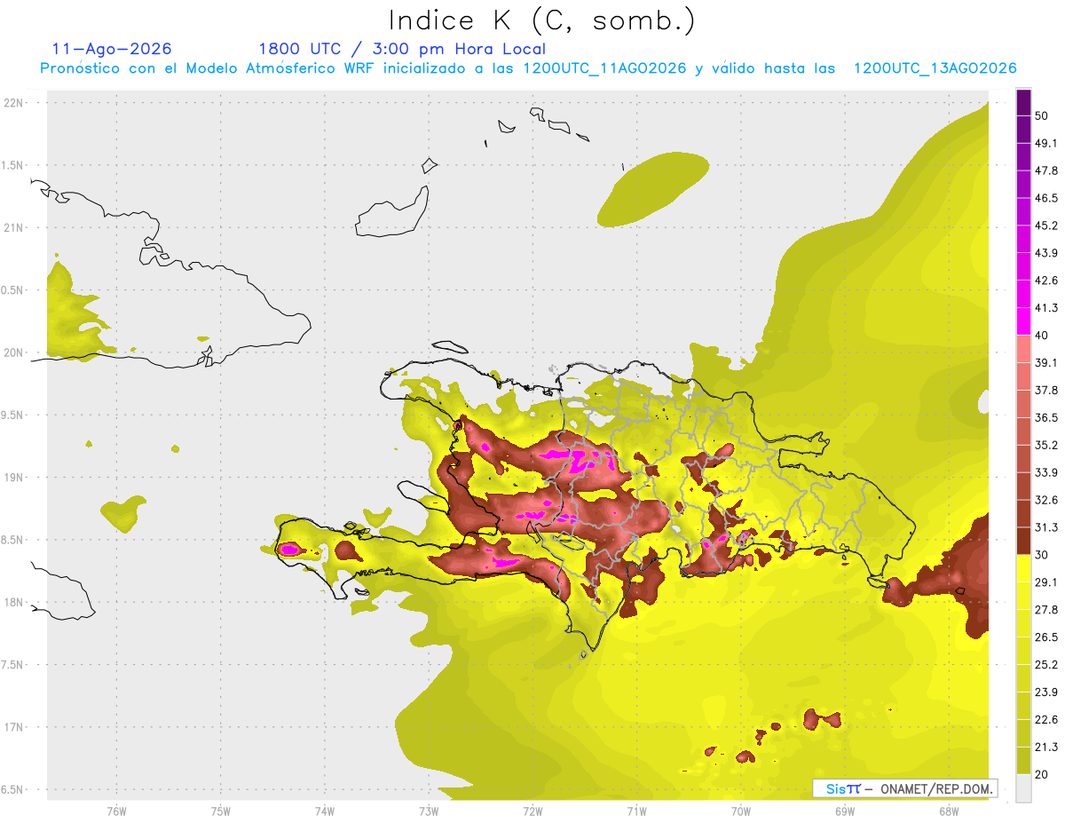Click the '20N' latitude label
The image size is (1065, 823).
13,352
